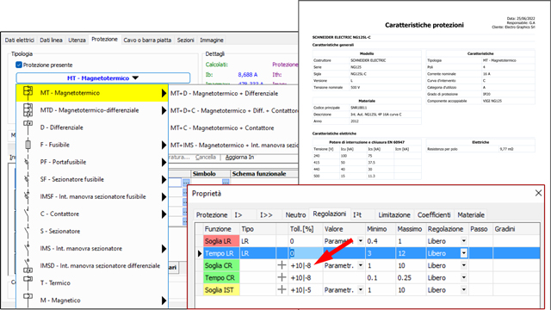The image size is (551, 310).
Task: Click the MTD Magnetotermico-differenziale symbol icon
Action: 28,110
